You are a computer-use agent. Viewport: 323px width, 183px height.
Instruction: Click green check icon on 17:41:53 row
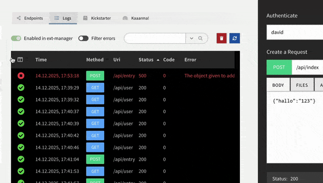21,171
